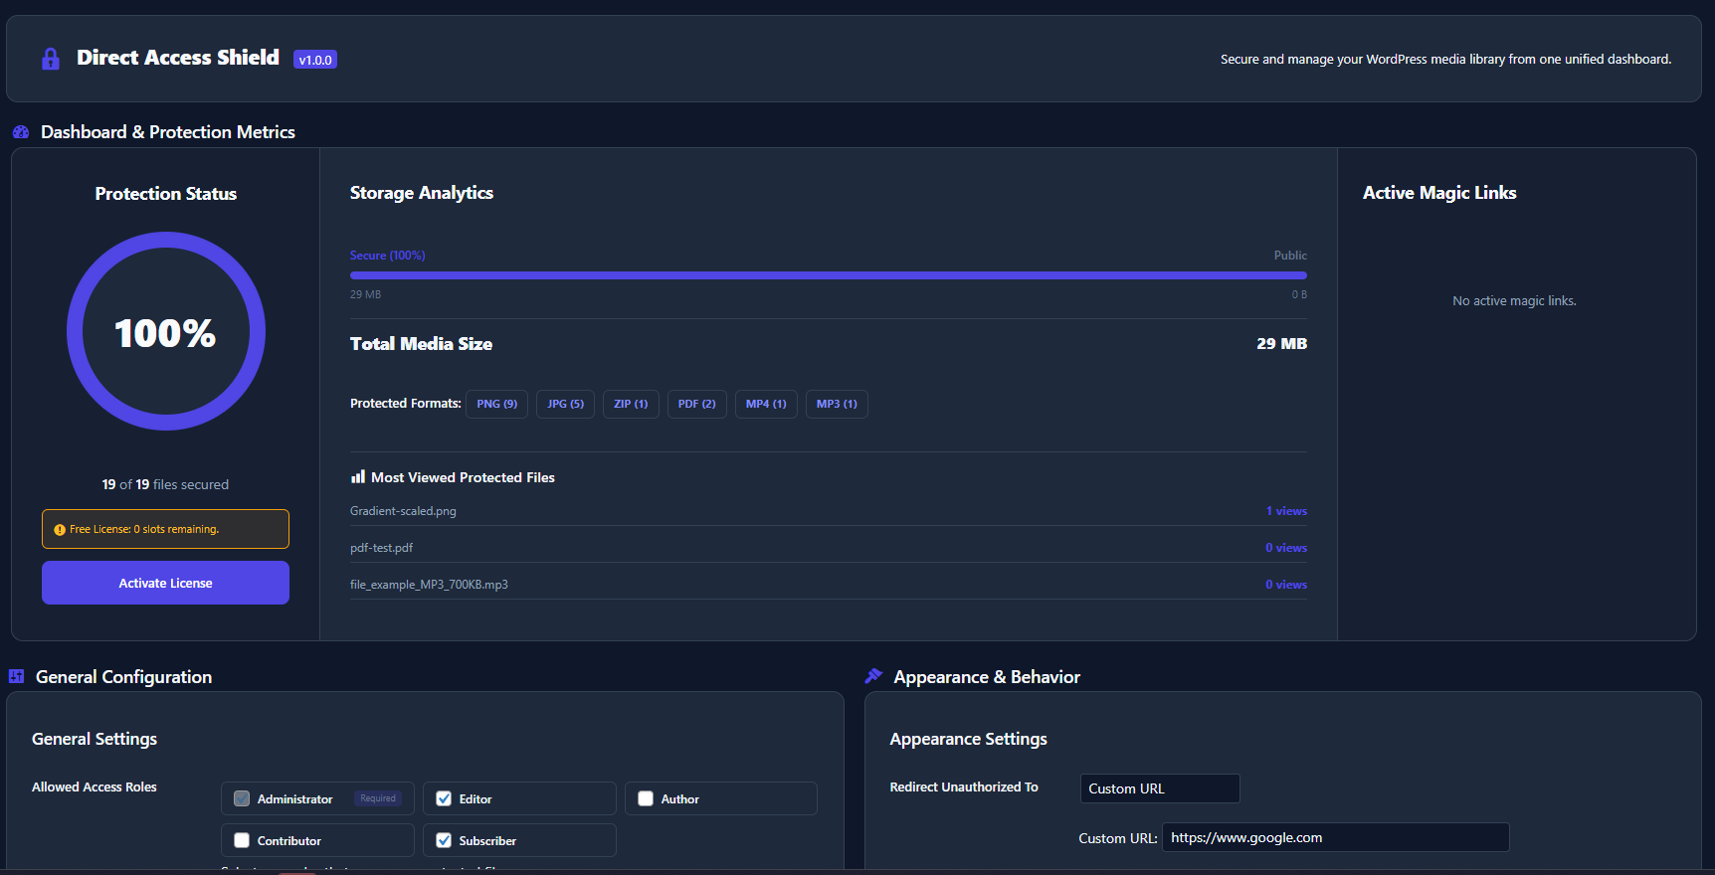Click the 0 views count for pdf-test.pdf
The width and height of the screenshot is (1715, 875).
(1286, 548)
